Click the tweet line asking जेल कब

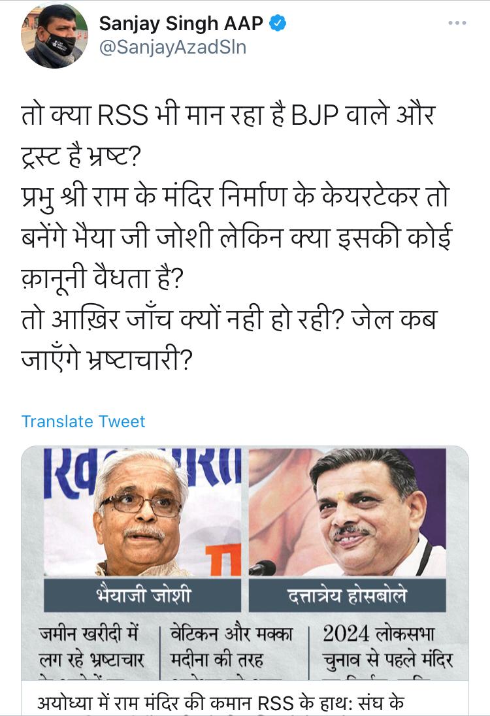[x=229, y=319]
